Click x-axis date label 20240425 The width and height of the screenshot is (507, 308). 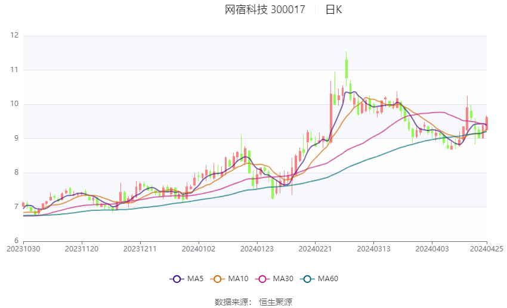pos(487,249)
